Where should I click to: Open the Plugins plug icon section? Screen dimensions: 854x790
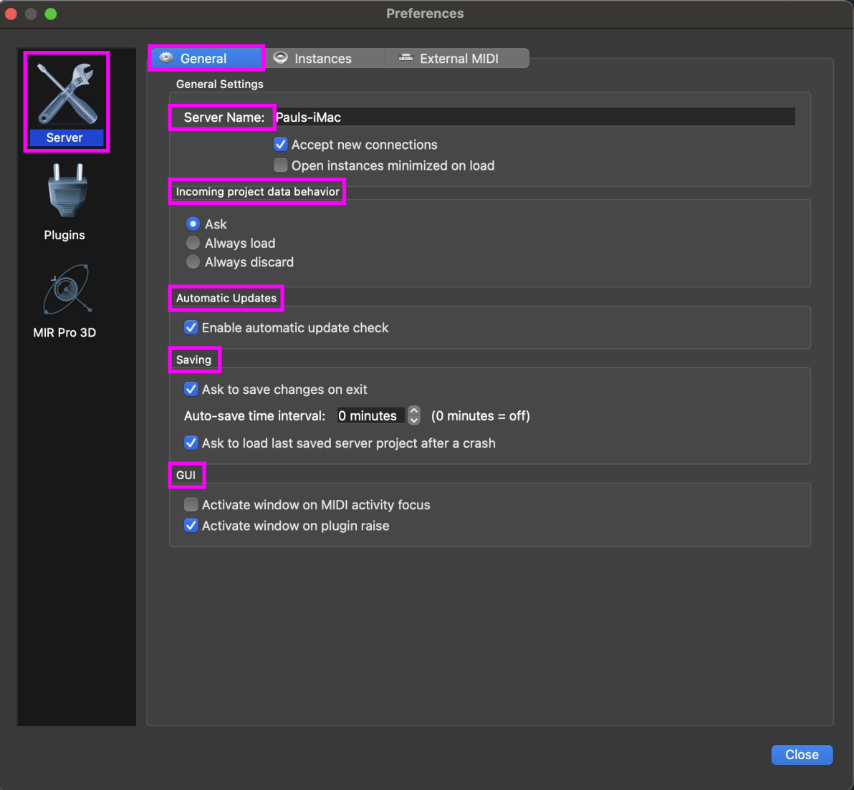67,191
